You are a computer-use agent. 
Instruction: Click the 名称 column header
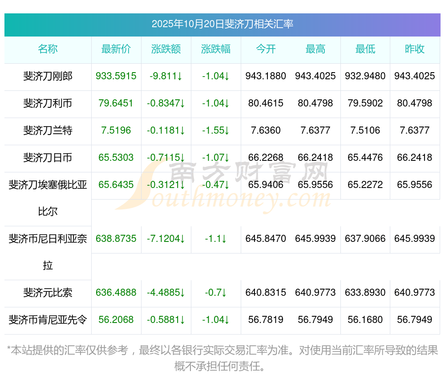[x=48, y=49]
